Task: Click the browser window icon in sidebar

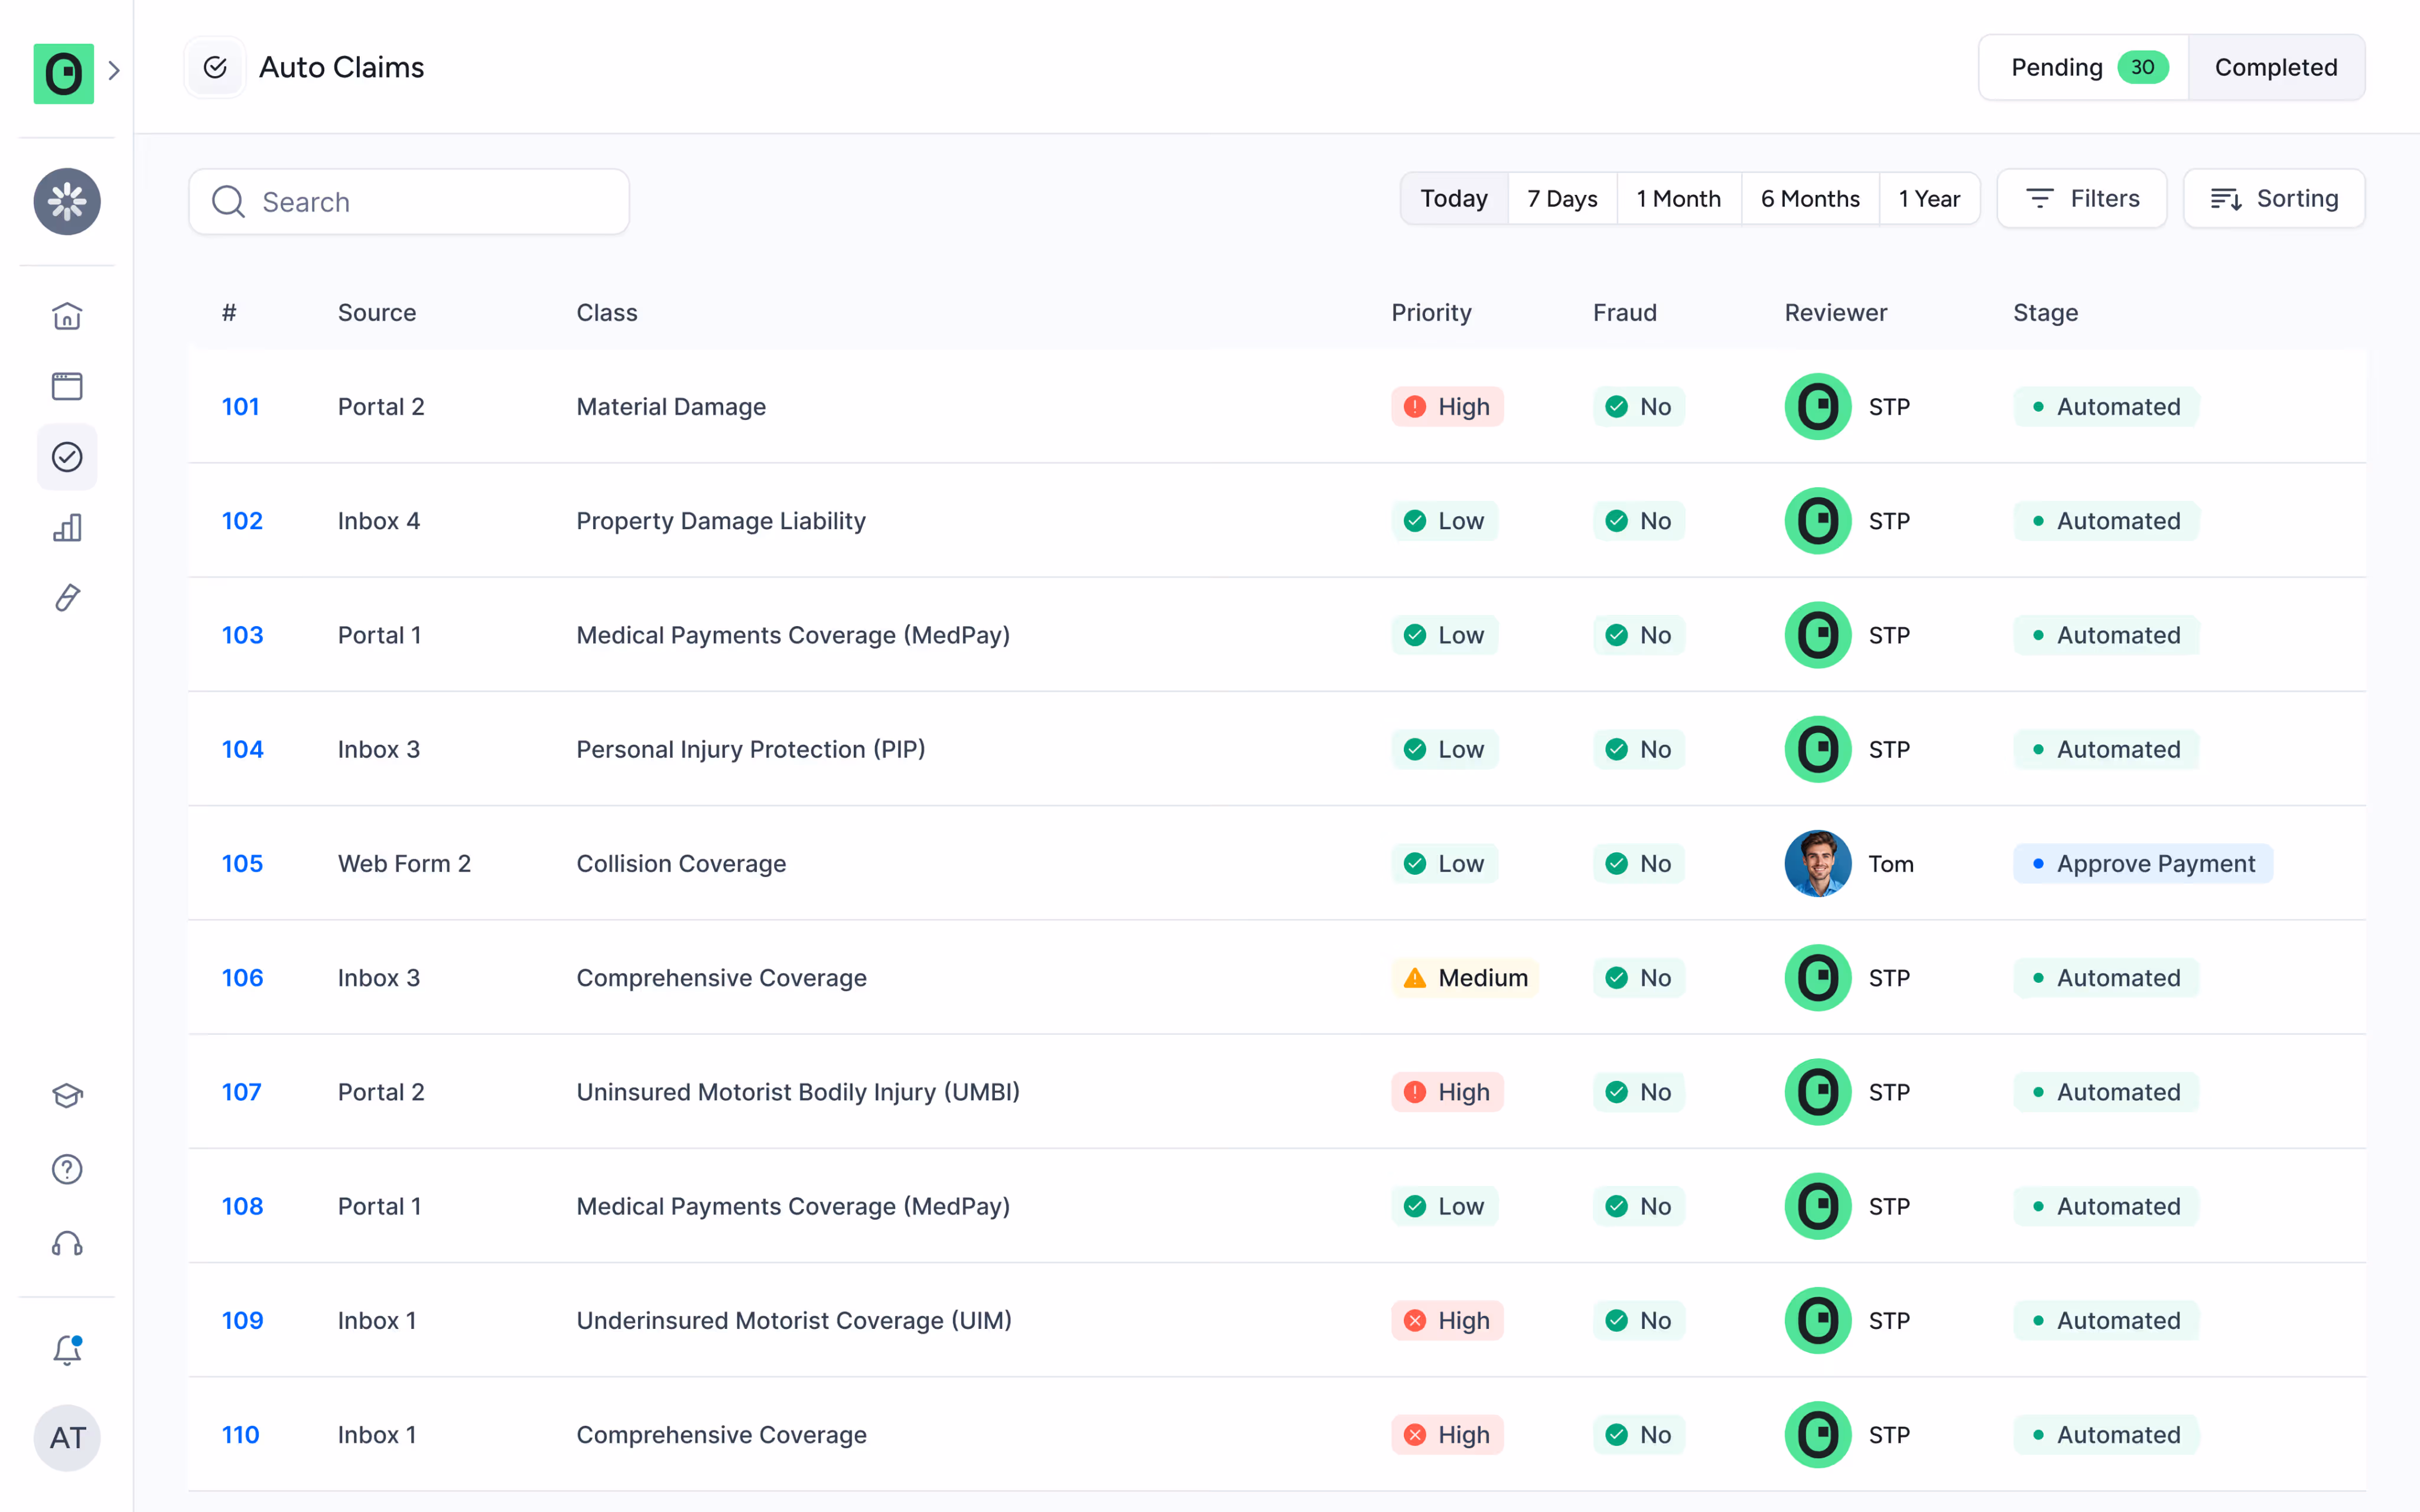Action: coord(66,386)
